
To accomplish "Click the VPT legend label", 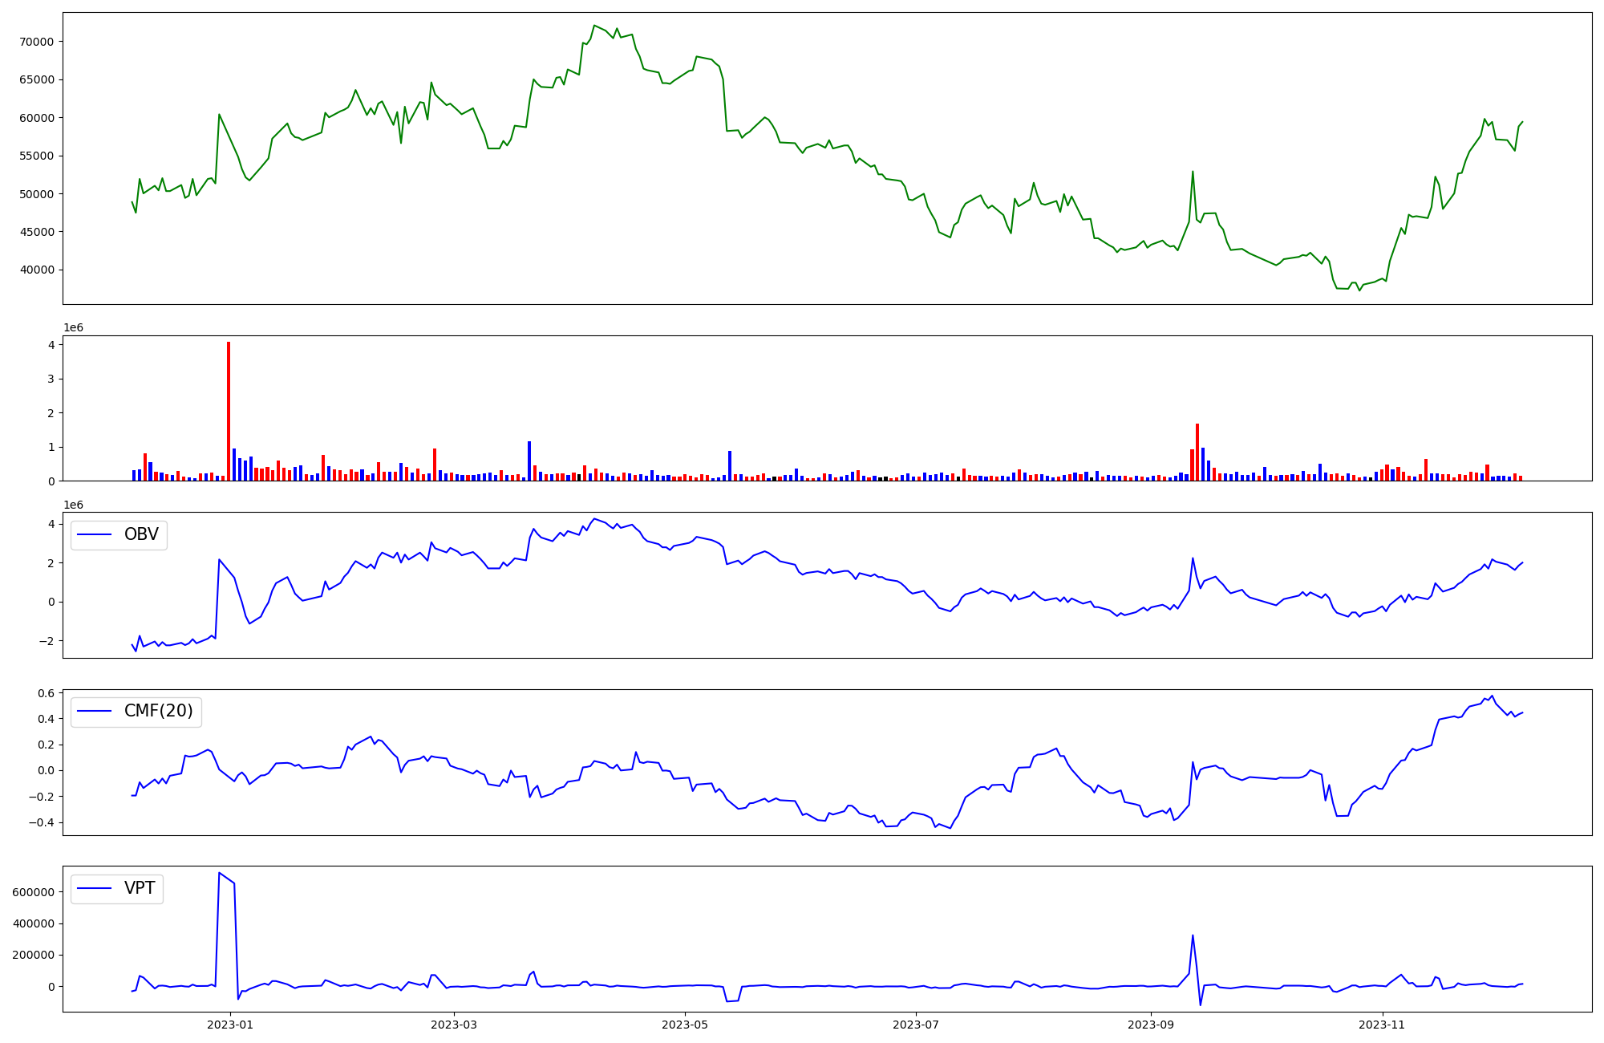I will pyautogui.click(x=140, y=888).
